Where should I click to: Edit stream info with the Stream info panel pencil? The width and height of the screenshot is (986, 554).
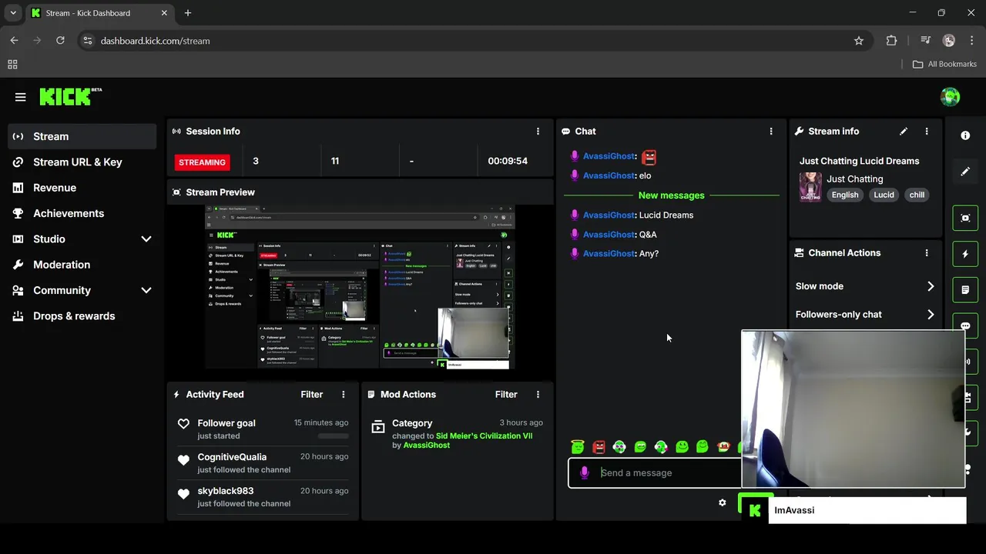(904, 132)
